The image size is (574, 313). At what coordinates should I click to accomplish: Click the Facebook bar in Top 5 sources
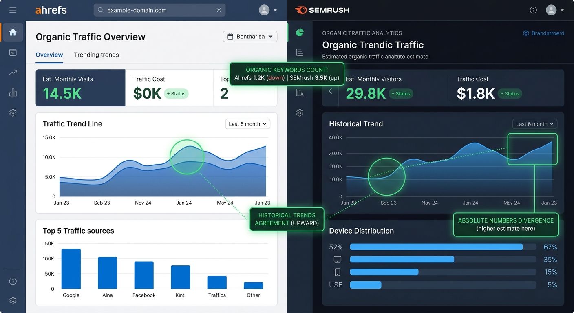[x=144, y=275]
